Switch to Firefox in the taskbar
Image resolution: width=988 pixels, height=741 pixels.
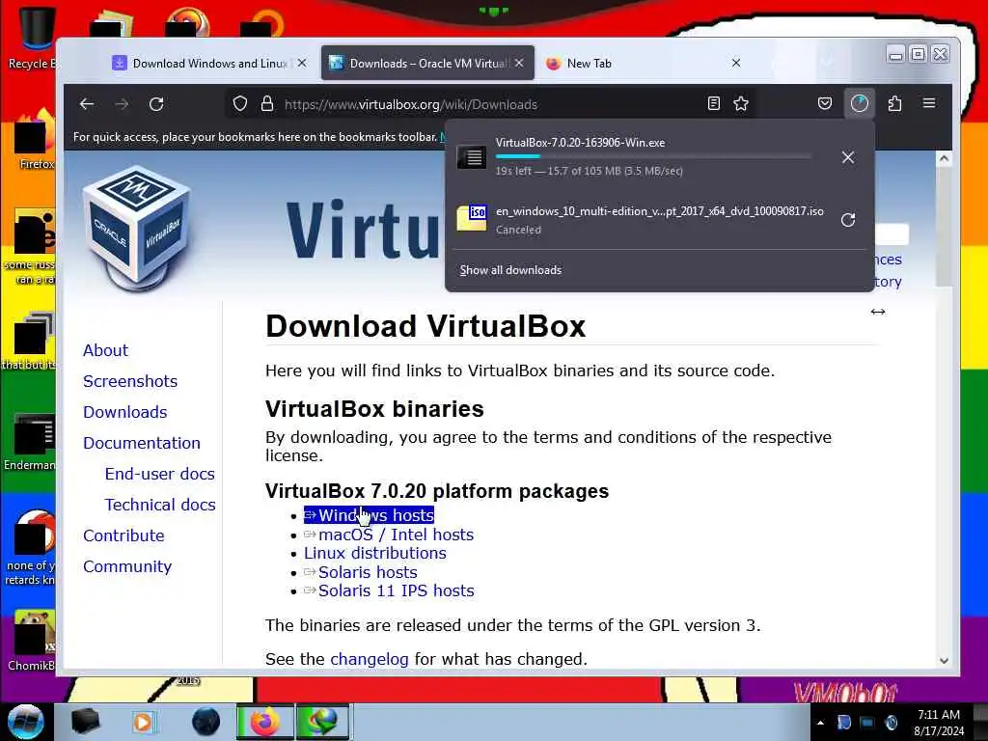click(x=265, y=722)
